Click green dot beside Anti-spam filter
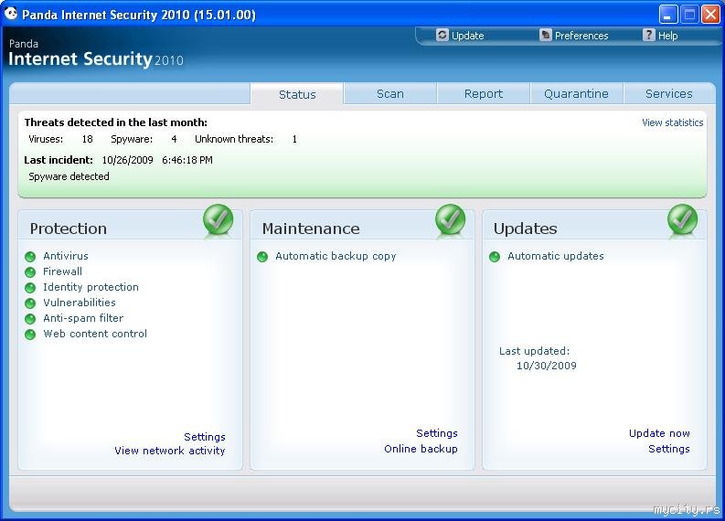Image resolution: width=725 pixels, height=521 pixels. [x=30, y=319]
